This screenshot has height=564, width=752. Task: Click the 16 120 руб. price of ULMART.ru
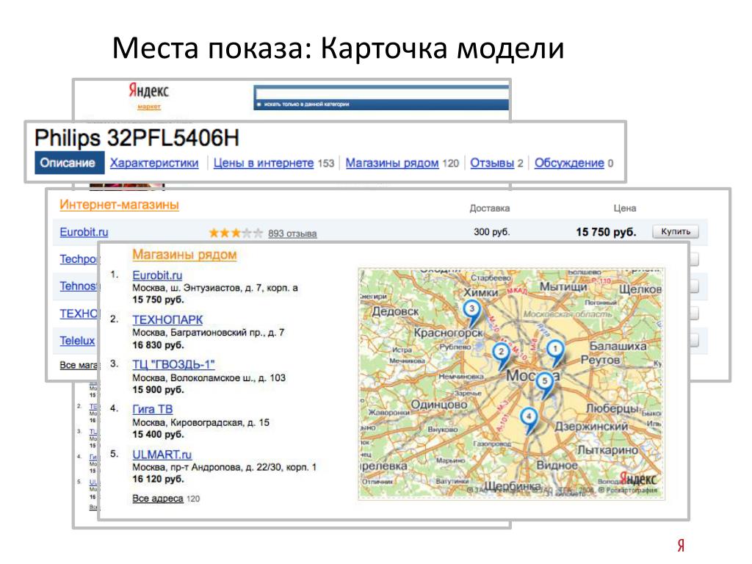coord(159,479)
